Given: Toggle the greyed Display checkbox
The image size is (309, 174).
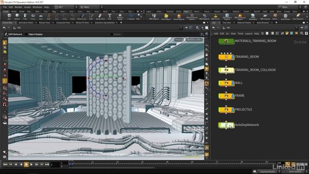Looking at the screenshot, I should 112,34.
